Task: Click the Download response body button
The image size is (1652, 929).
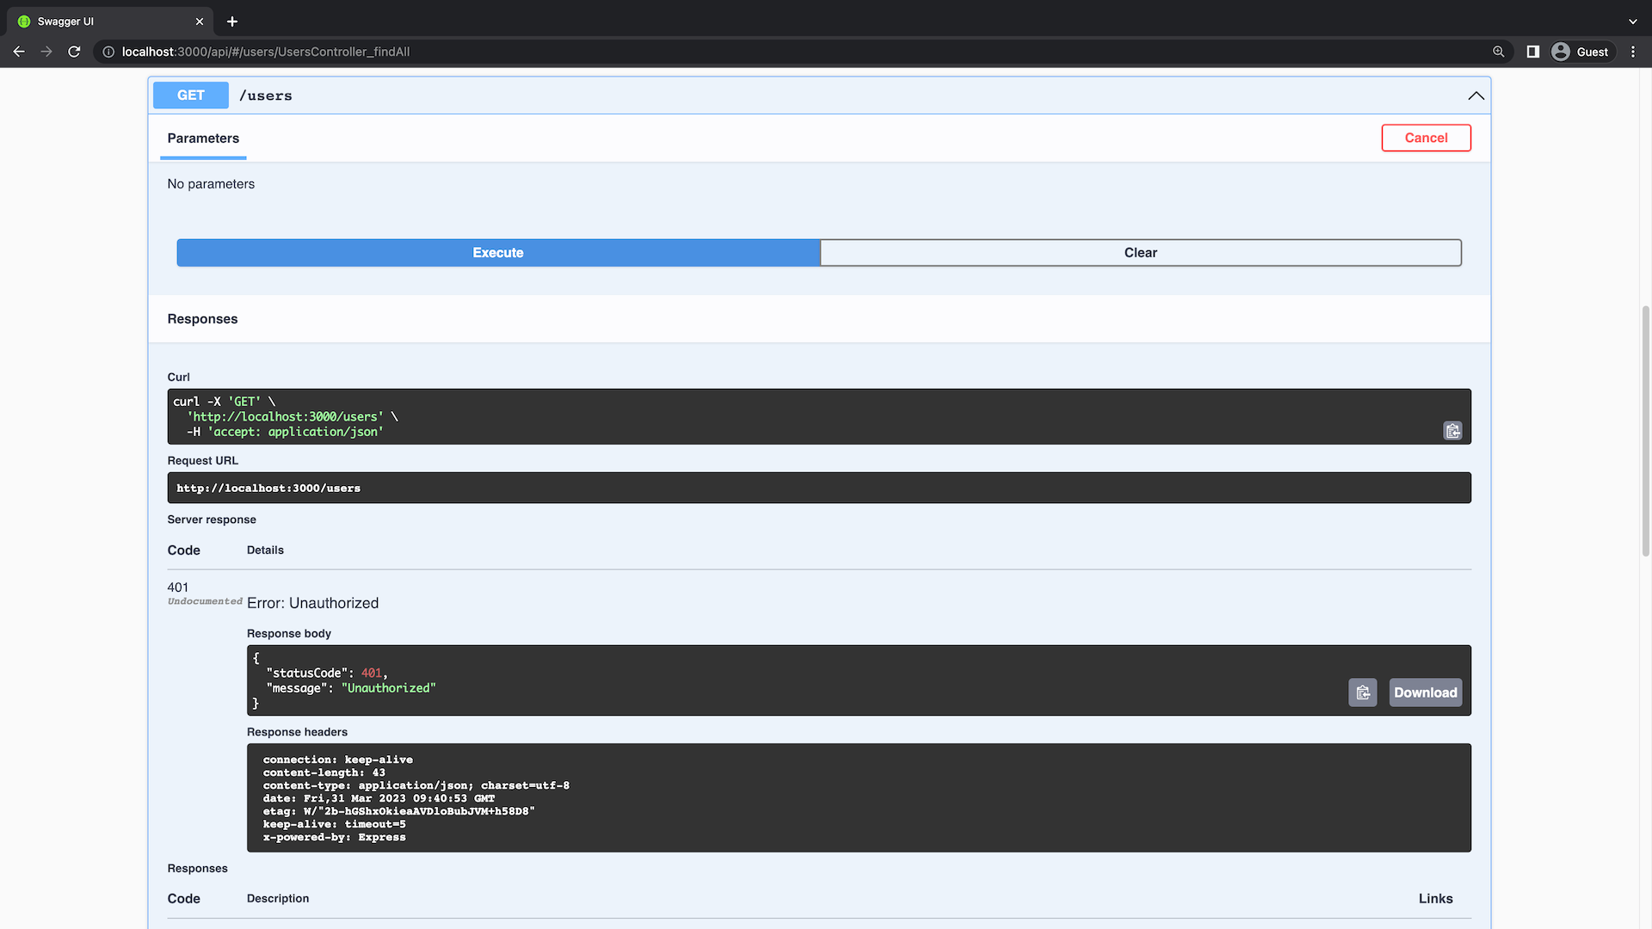Action: [1427, 692]
